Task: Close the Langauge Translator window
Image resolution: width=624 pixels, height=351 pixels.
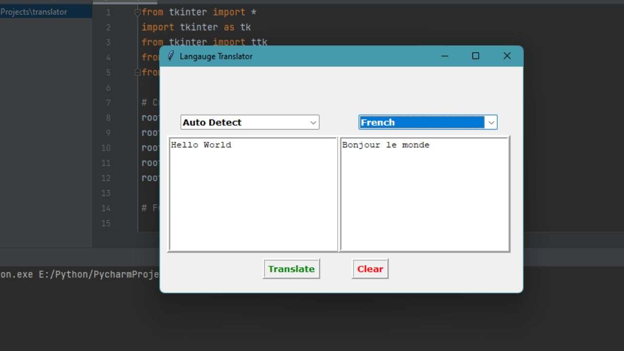Action: point(507,56)
